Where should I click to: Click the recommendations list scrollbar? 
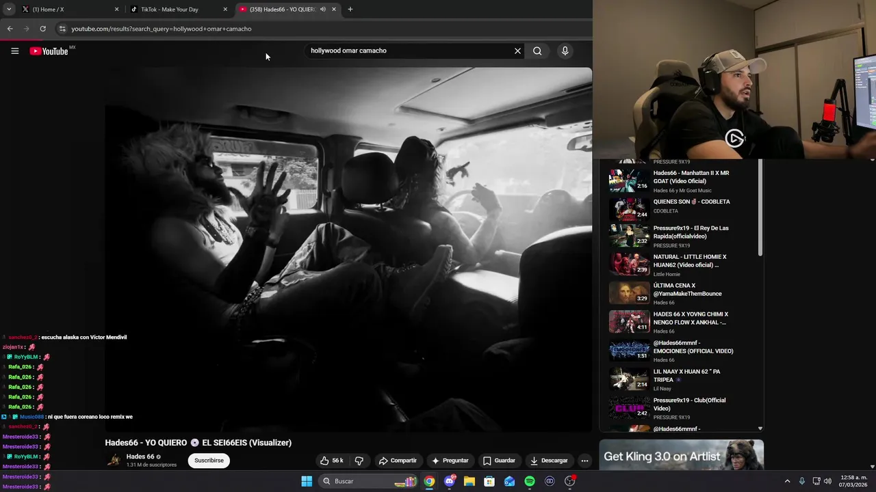[760, 208]
